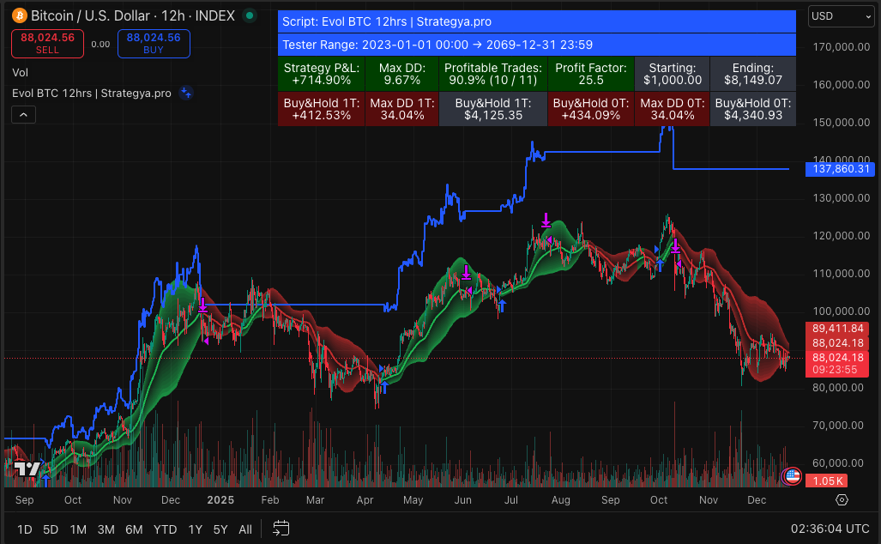Select the 5D time range
This screenshot has height=544, width=881.
click(51, 529)
